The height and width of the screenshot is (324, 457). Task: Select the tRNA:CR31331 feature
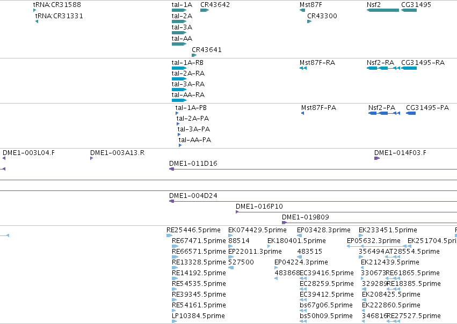(x=37, y=21)
